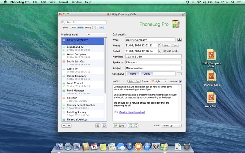245x153 pixels.
Task: Sort calls by When
Action: pos(80,28)
